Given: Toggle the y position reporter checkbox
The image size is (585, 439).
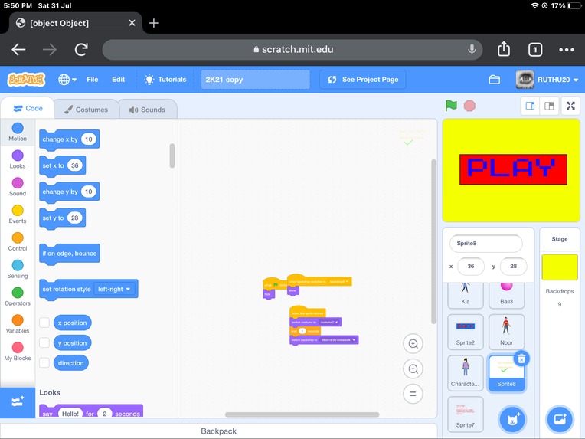Looking at the screenshot, I should click(44, 342).
